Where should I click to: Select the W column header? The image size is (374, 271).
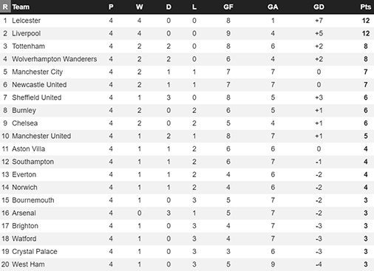point(139,7)
